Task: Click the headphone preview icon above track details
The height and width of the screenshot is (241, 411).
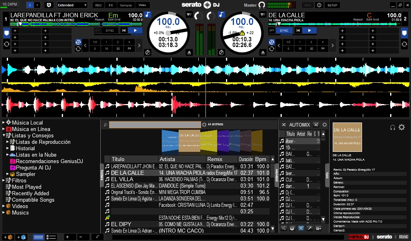Action: click(x=393, y=127)
